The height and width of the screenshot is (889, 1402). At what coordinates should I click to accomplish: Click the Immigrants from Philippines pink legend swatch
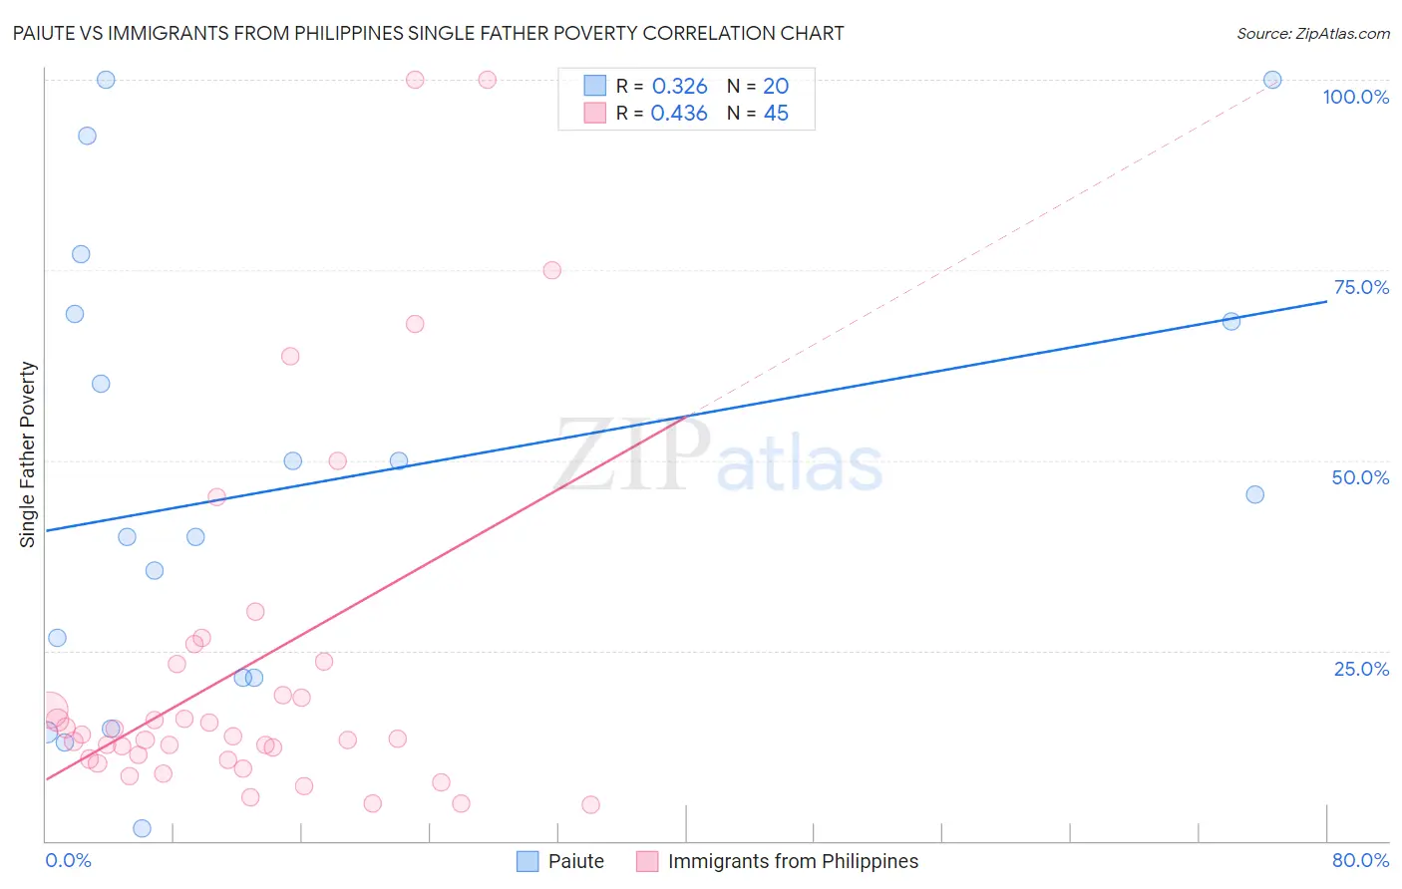click(x=647, y=861)
